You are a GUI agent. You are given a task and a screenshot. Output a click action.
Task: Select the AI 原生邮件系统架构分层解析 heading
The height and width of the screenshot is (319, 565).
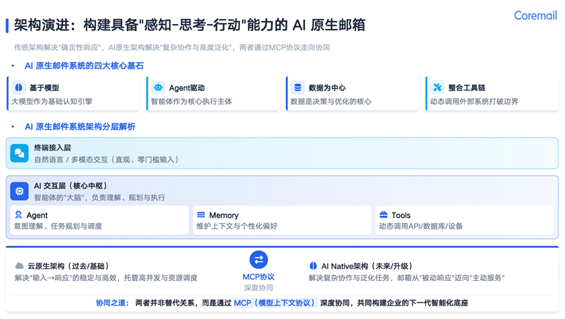click(x=80, y=126)
